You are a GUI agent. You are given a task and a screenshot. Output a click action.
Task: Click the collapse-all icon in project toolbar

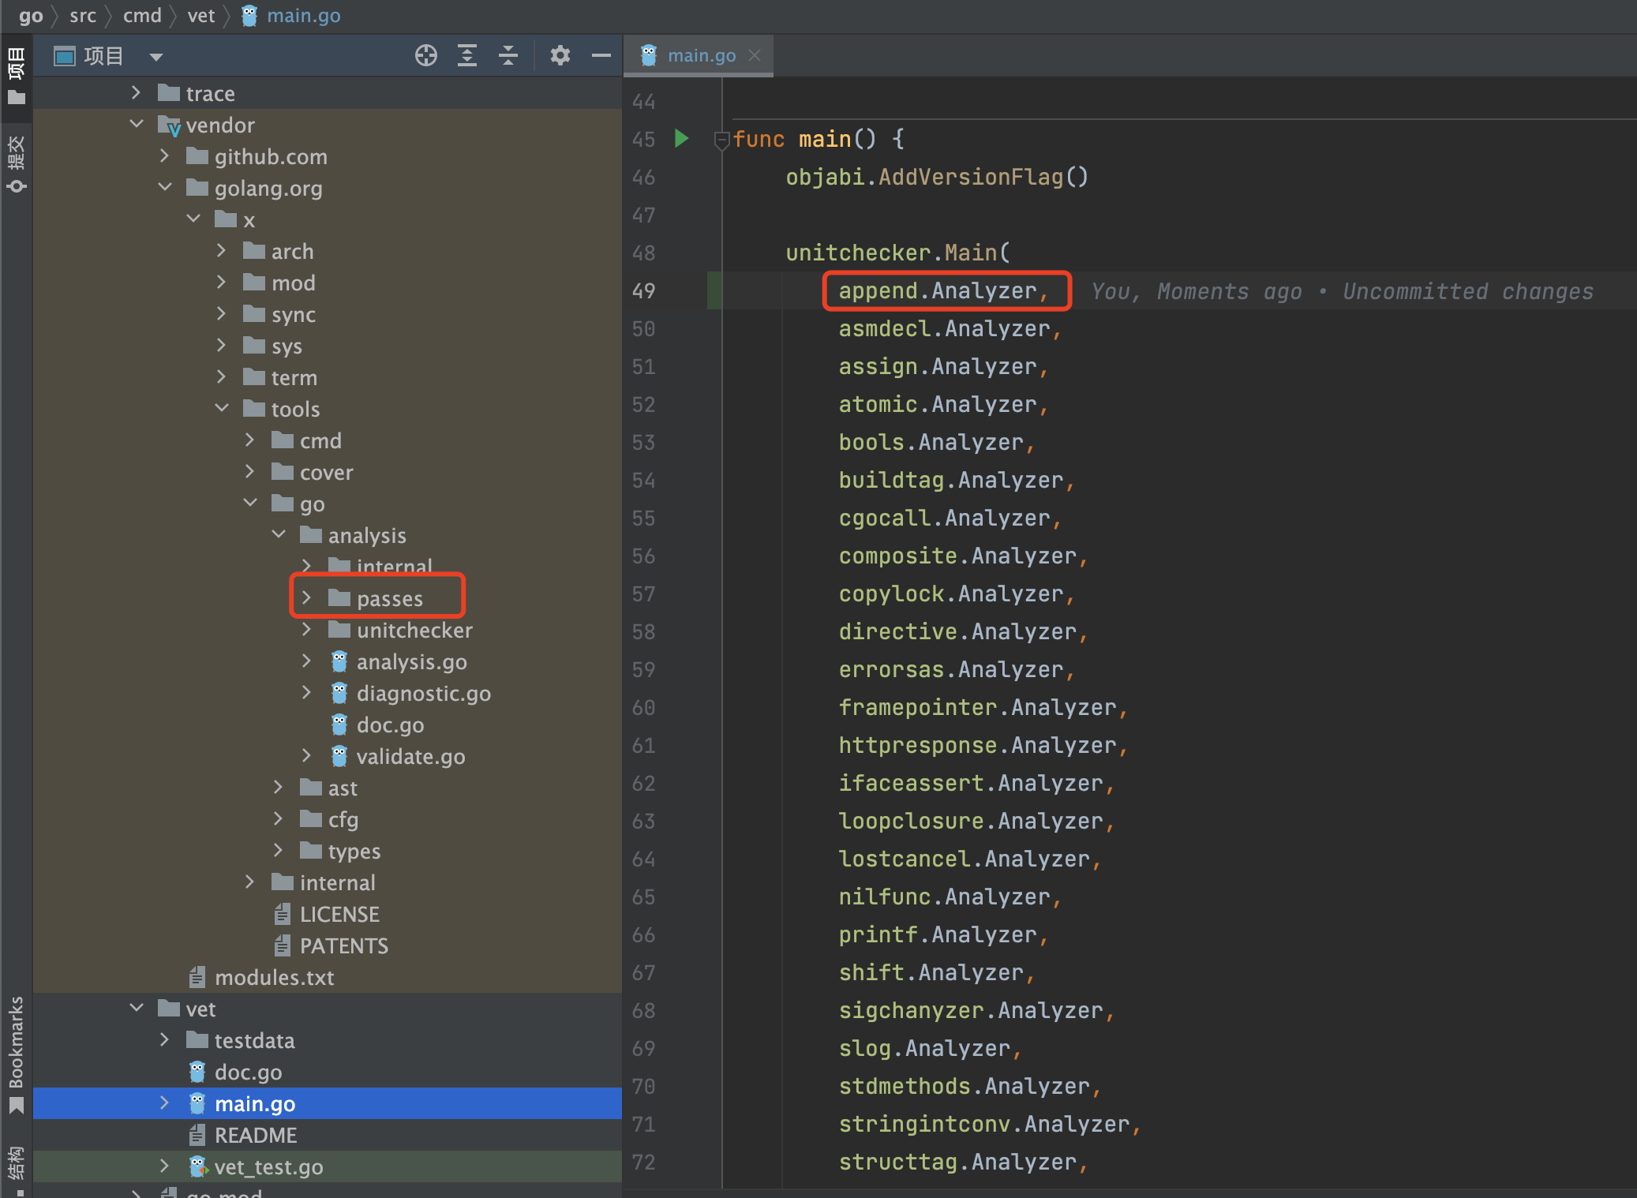[x=507, y=56]
